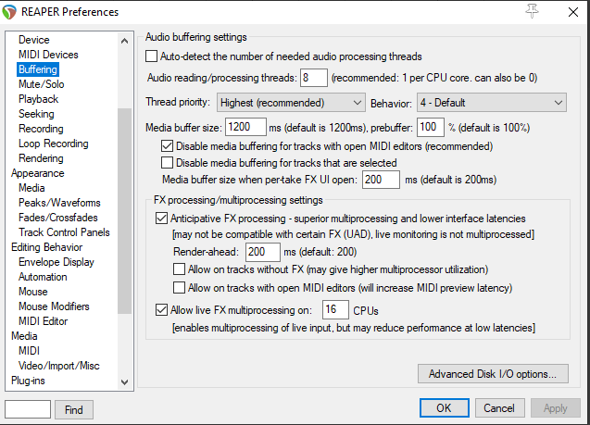The image size is (590, 425).
Task: Click the Find button
Action: point(74,409)
